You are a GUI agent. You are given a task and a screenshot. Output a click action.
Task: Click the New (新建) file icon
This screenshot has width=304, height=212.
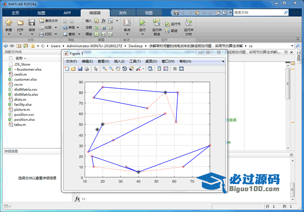point(9,22)
